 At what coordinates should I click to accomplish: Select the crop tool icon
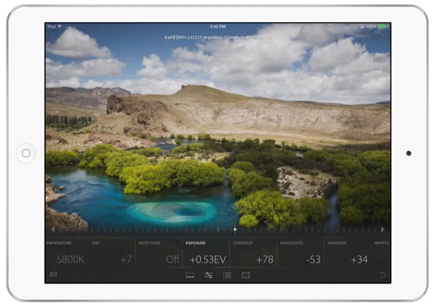[246, 275]
